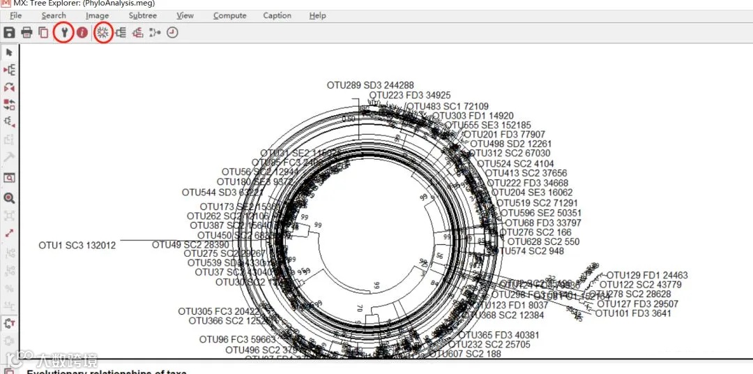Open the timetree clock icon
Image resolution: width=753 pixels, height=374 pixels.
172,33
